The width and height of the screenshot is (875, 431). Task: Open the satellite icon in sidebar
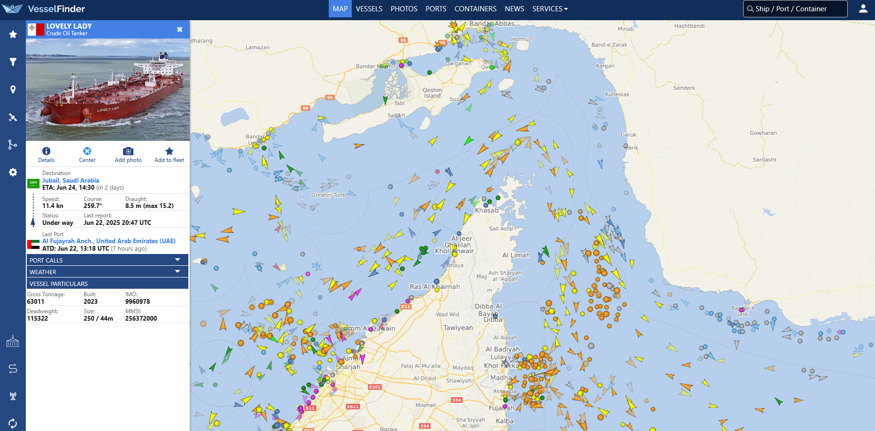(x=13, y=117)
